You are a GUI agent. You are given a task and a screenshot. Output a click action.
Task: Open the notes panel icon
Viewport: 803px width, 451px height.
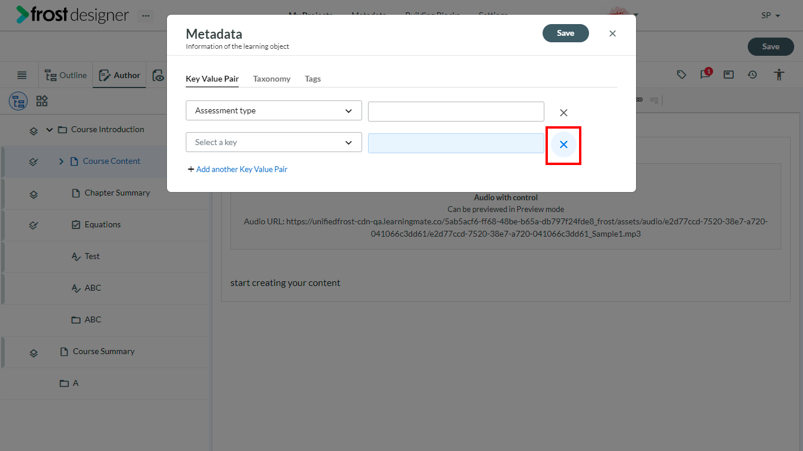coord(728,75)
